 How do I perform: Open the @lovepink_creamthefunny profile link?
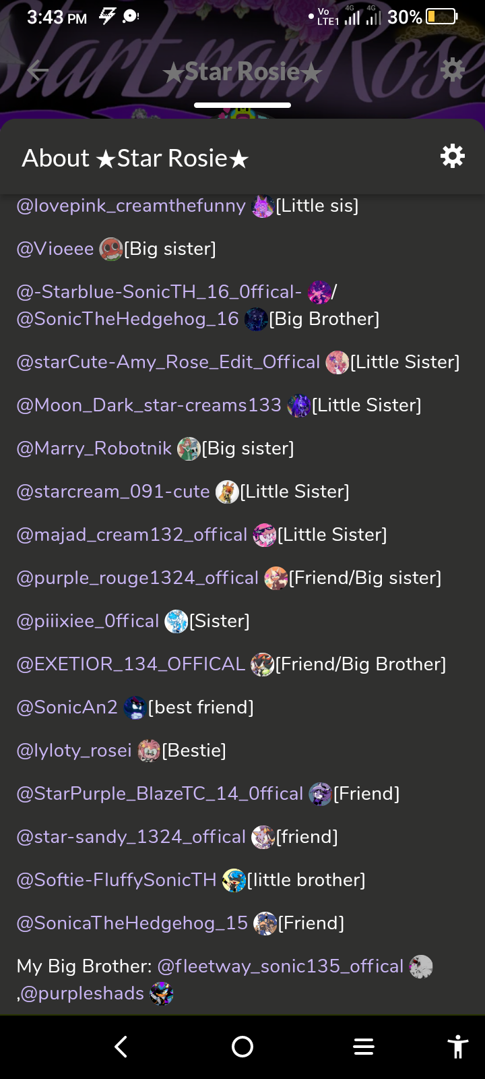tap(131, 206)
